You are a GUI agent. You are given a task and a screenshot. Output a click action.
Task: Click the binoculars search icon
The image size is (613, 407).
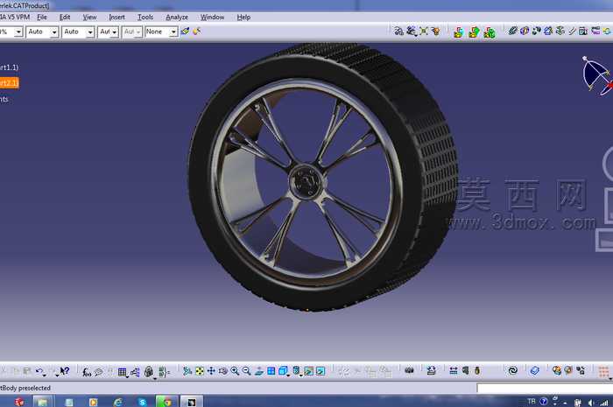point(409,370)
